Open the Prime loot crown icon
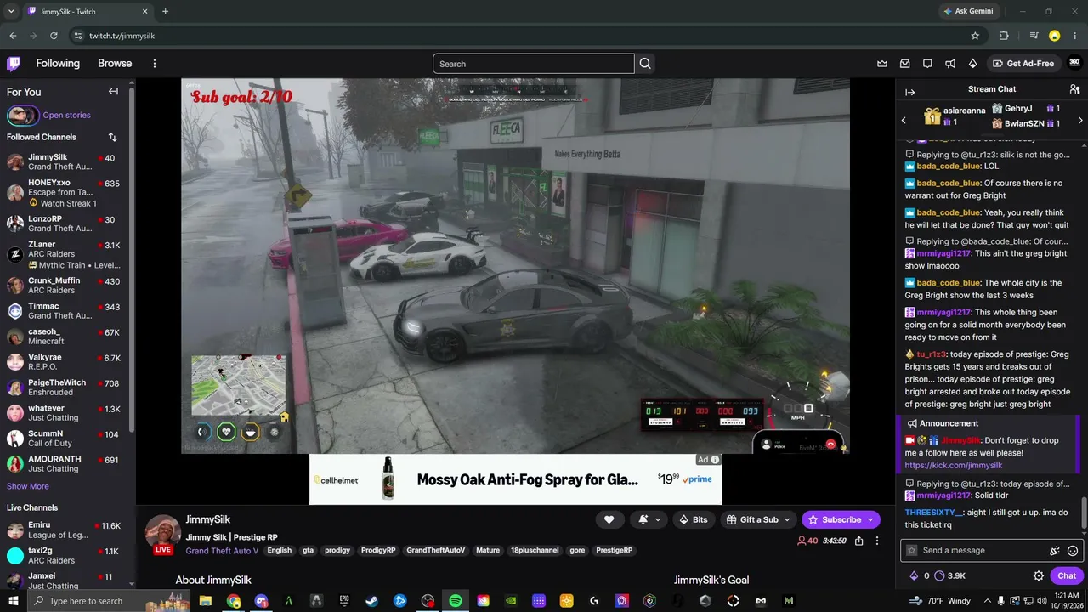The image size is (1088, 612). (882, 64)
